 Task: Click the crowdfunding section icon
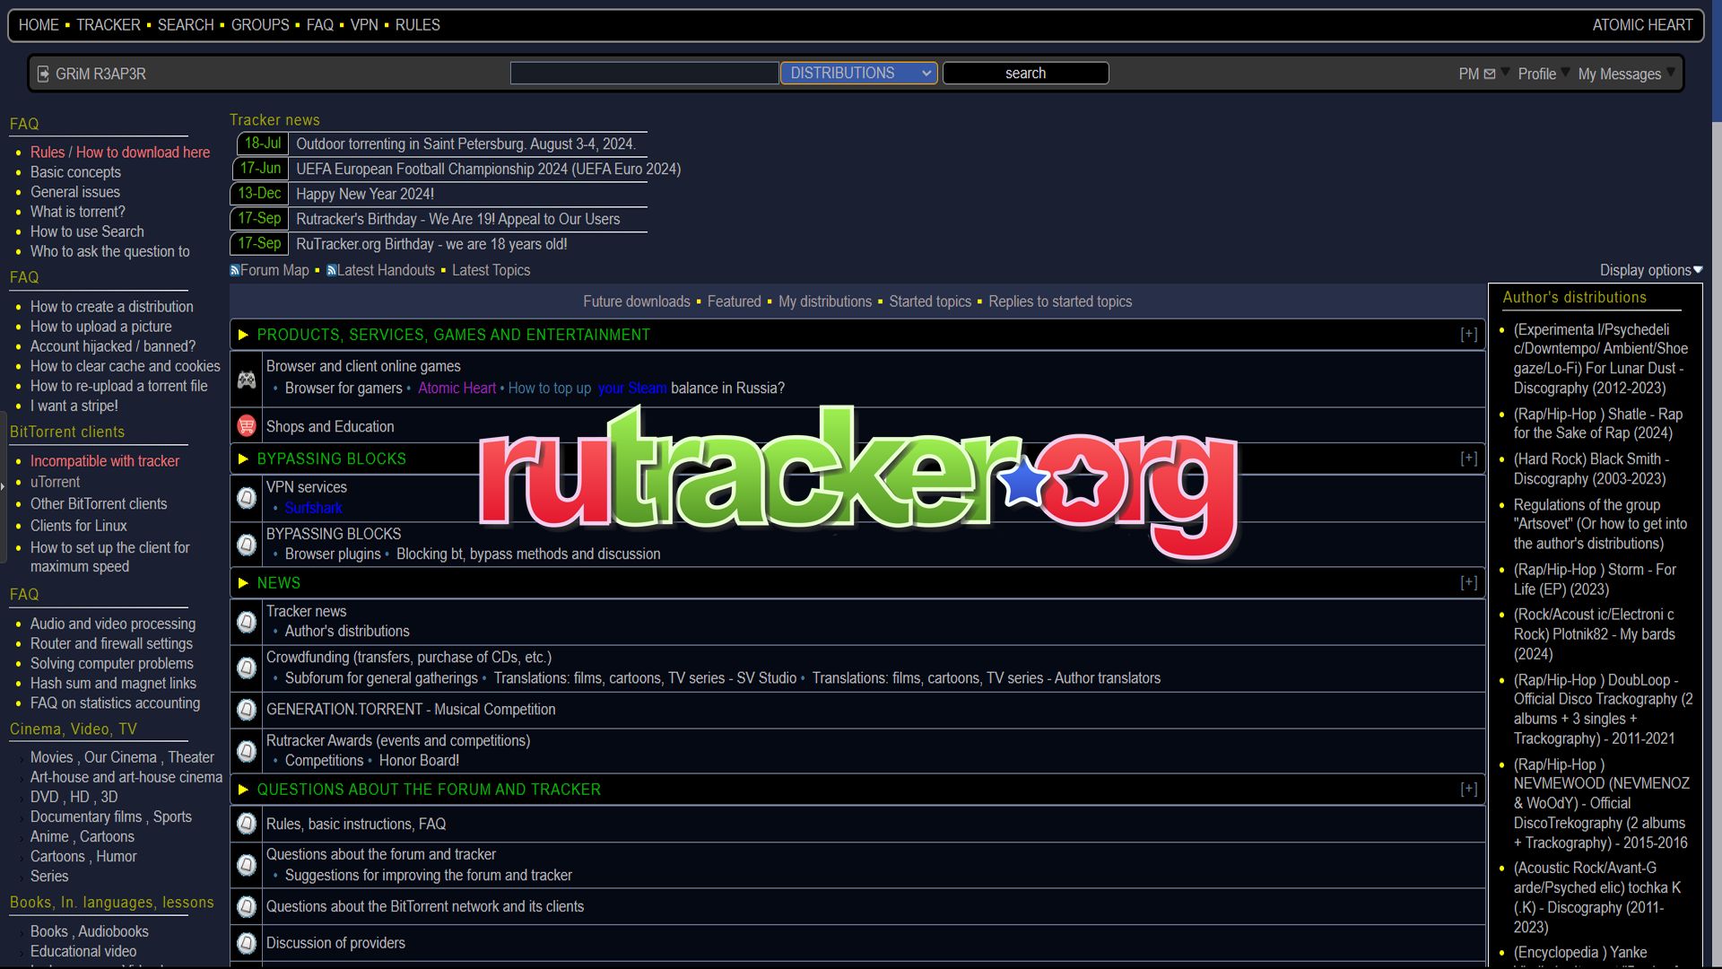[x=245, y=668]
